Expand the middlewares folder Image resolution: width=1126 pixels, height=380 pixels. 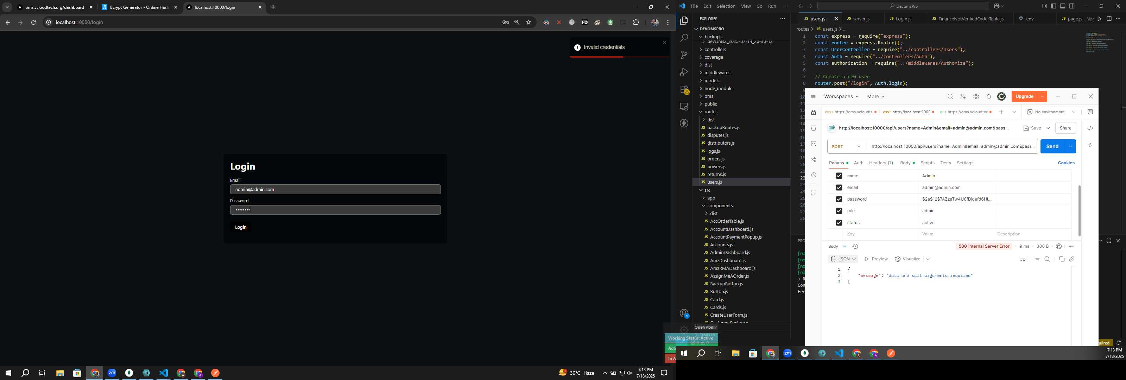717,72
